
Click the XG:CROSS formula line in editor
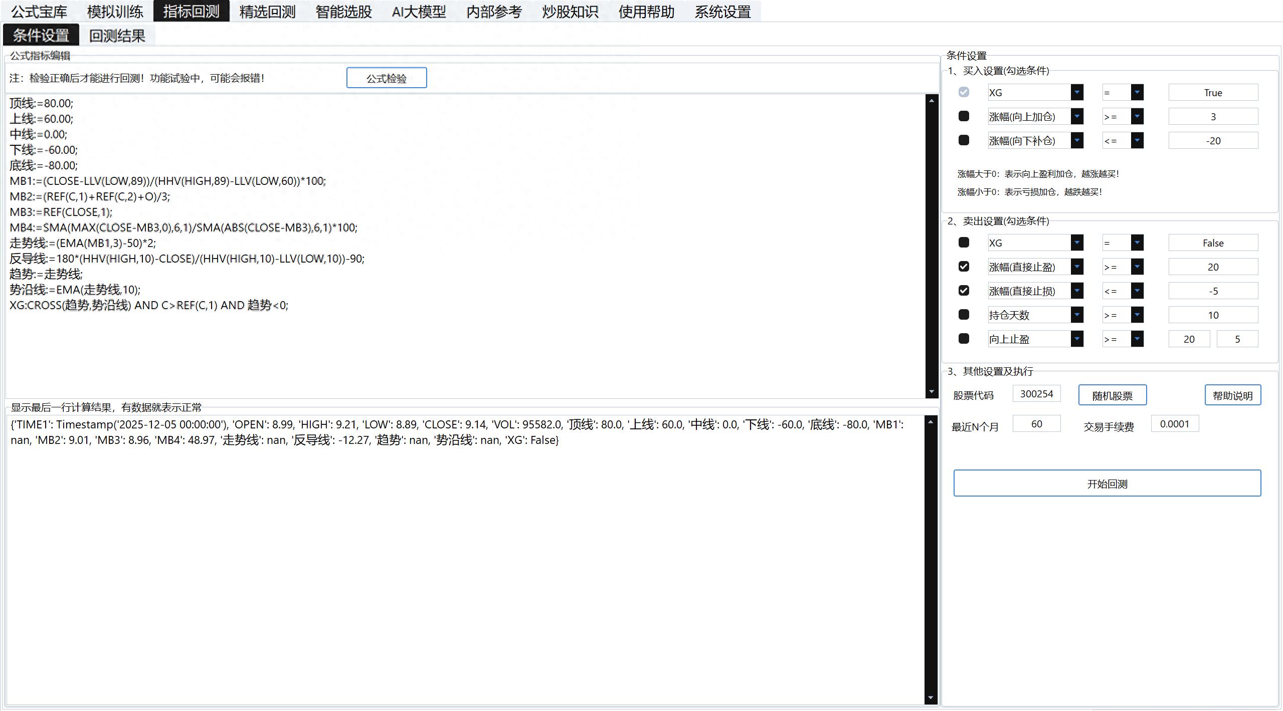point(149,305)
